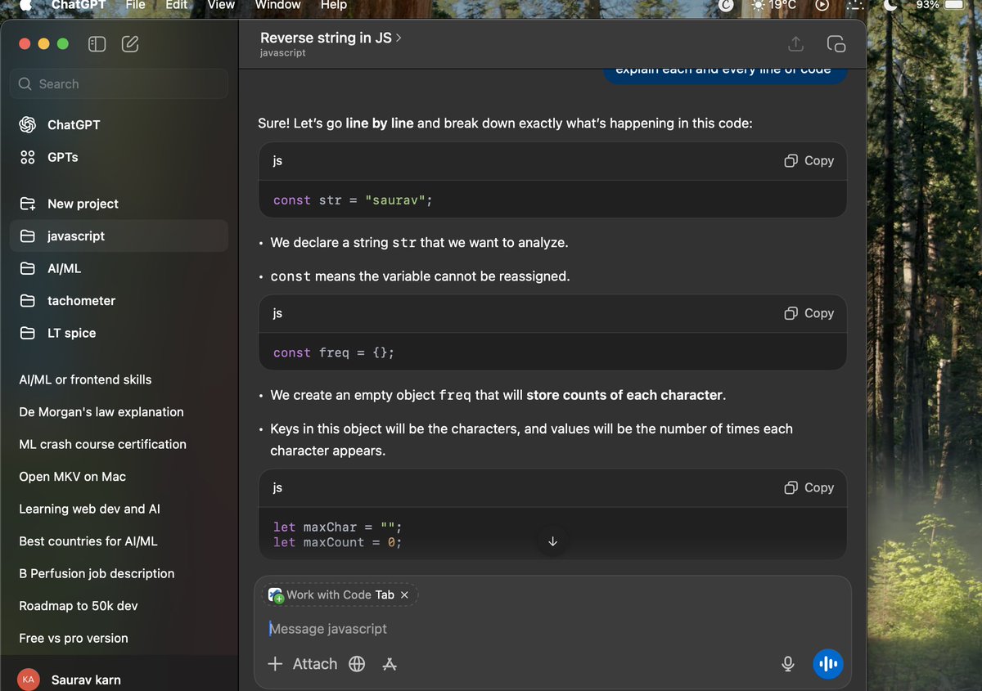Screen dimensions: 982x691
Task: Open chat 'Roadmap to 50k dev'
Action: (79, 606)
